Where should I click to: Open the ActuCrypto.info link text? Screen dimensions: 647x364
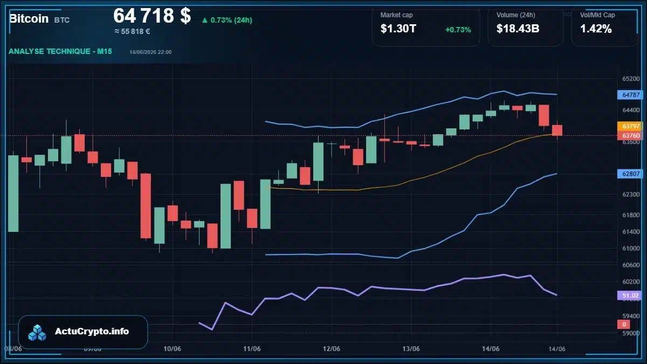[92, 331]
